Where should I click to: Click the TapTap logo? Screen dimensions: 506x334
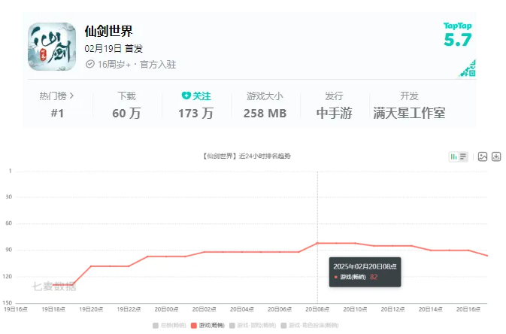(x=458, y=26)
